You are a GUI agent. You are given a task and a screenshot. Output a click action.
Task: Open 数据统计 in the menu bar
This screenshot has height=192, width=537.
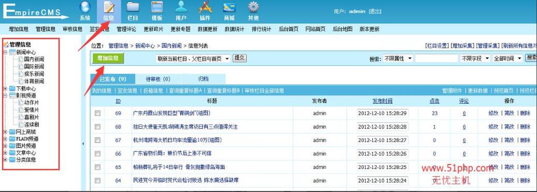[x=234, y=29]
